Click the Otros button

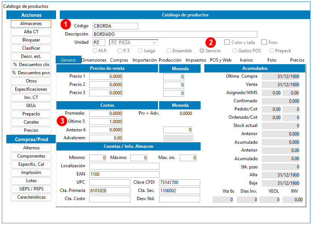[31, 81]
